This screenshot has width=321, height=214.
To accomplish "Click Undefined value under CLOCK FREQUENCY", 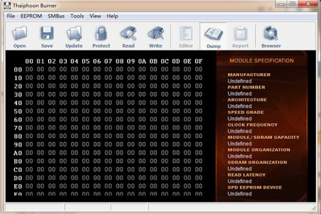I will (x=240, y=131).
